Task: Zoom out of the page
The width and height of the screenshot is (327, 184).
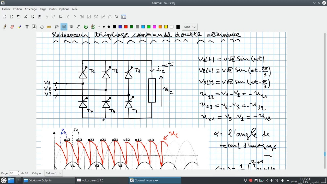Action: (x=89, y=17)
